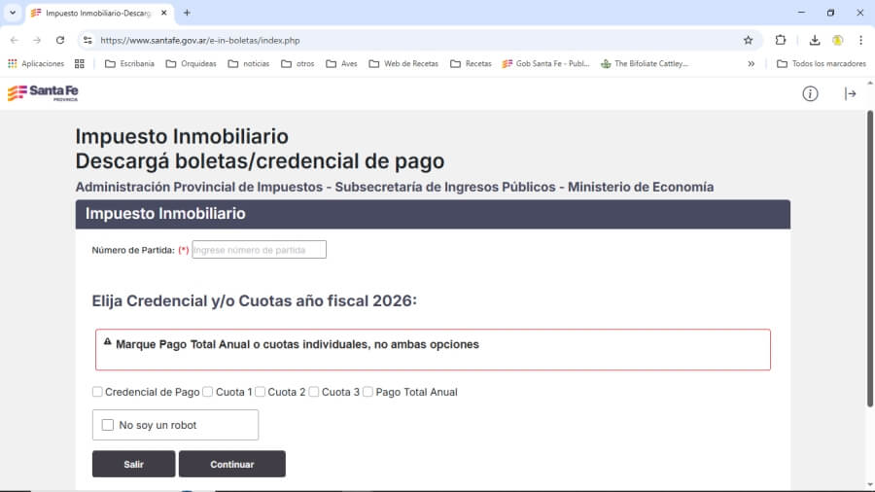Reload the page
The image size is (875, 492).
pos(59,40)
